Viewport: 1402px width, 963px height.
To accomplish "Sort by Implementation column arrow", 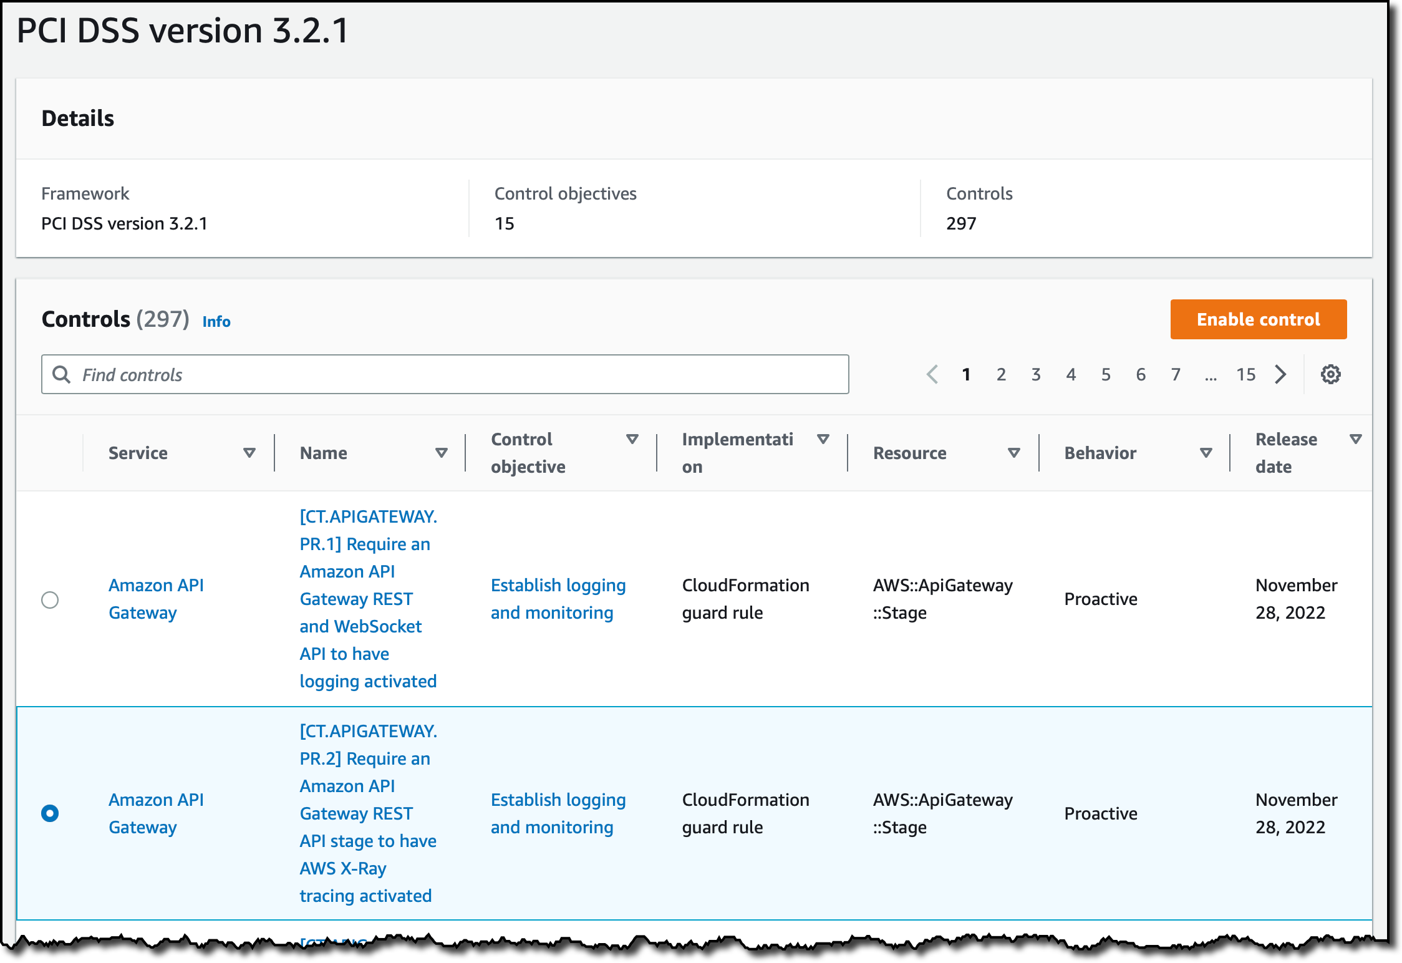I will [823, 439].
